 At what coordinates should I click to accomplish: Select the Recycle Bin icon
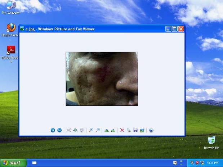211,140
